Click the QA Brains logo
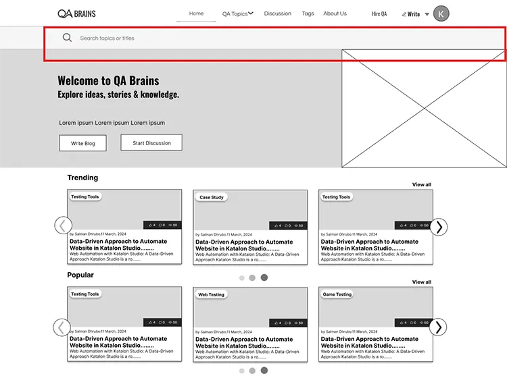The image size is (507, 376). 76,14
